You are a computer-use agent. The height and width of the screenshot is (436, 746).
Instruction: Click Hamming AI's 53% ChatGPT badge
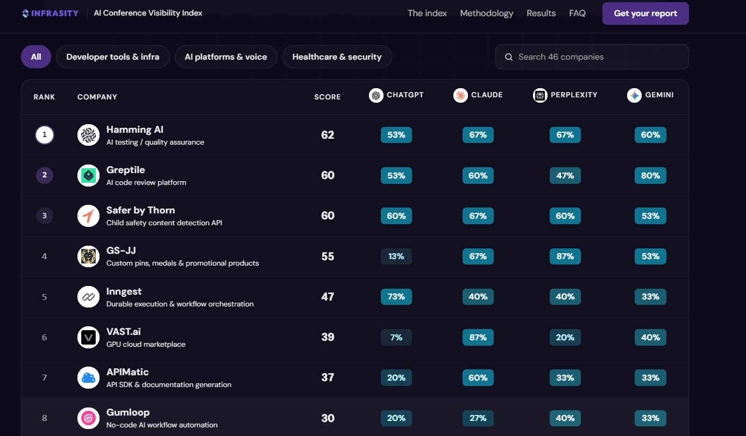coord(396,135)
